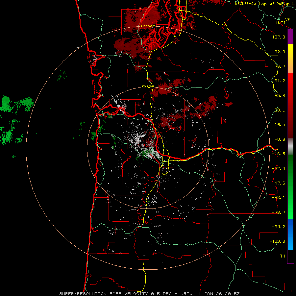Click the -47.6 velocity scale value
The image size is (296, 296).
[279, 183]
